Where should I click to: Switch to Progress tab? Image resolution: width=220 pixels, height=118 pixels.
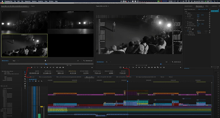[x=33, y=6]
